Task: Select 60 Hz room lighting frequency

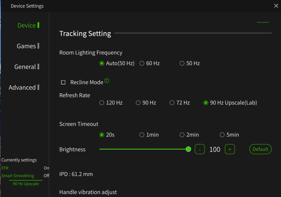Action: [142, 63]
